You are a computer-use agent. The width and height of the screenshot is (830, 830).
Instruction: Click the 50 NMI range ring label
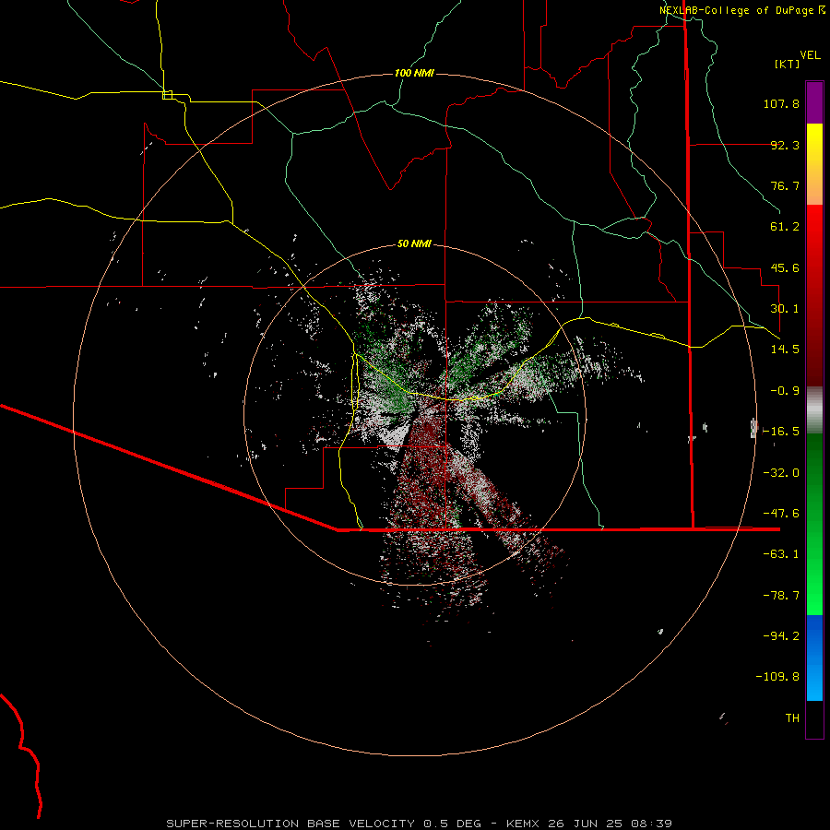coord(414,244)
